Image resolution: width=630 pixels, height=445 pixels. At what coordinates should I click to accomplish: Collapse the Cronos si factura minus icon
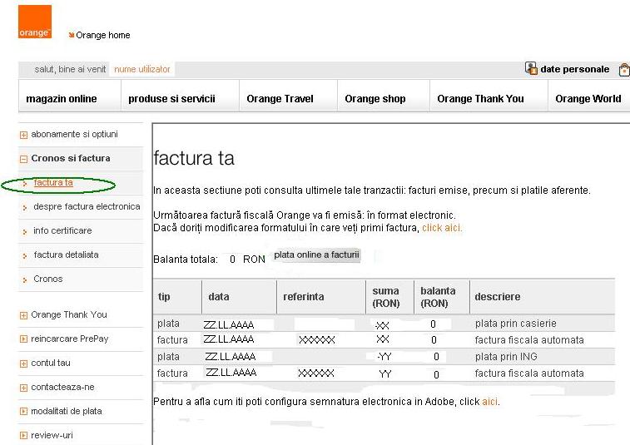click(x=23, y=159)
